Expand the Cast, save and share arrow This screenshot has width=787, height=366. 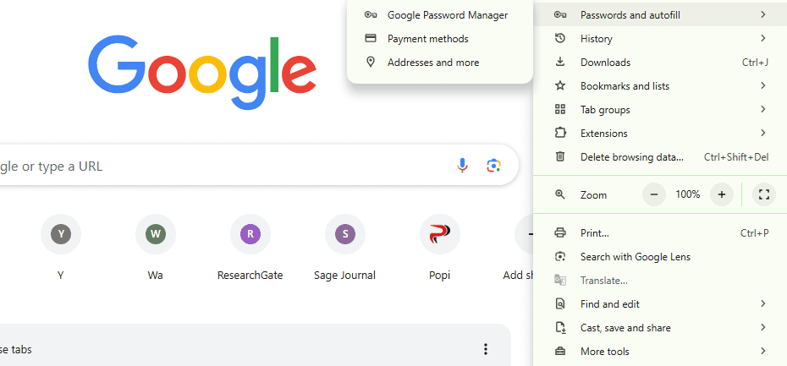click(x=763, y=327)
